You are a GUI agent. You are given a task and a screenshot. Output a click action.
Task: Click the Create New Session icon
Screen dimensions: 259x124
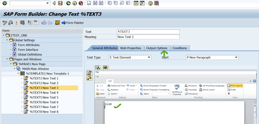coord(136,3)
